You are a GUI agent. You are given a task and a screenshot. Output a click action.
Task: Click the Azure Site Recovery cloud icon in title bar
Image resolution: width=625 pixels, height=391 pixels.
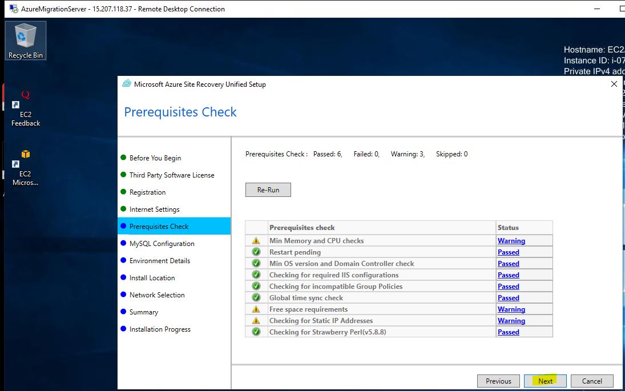[x=127, y=84]
